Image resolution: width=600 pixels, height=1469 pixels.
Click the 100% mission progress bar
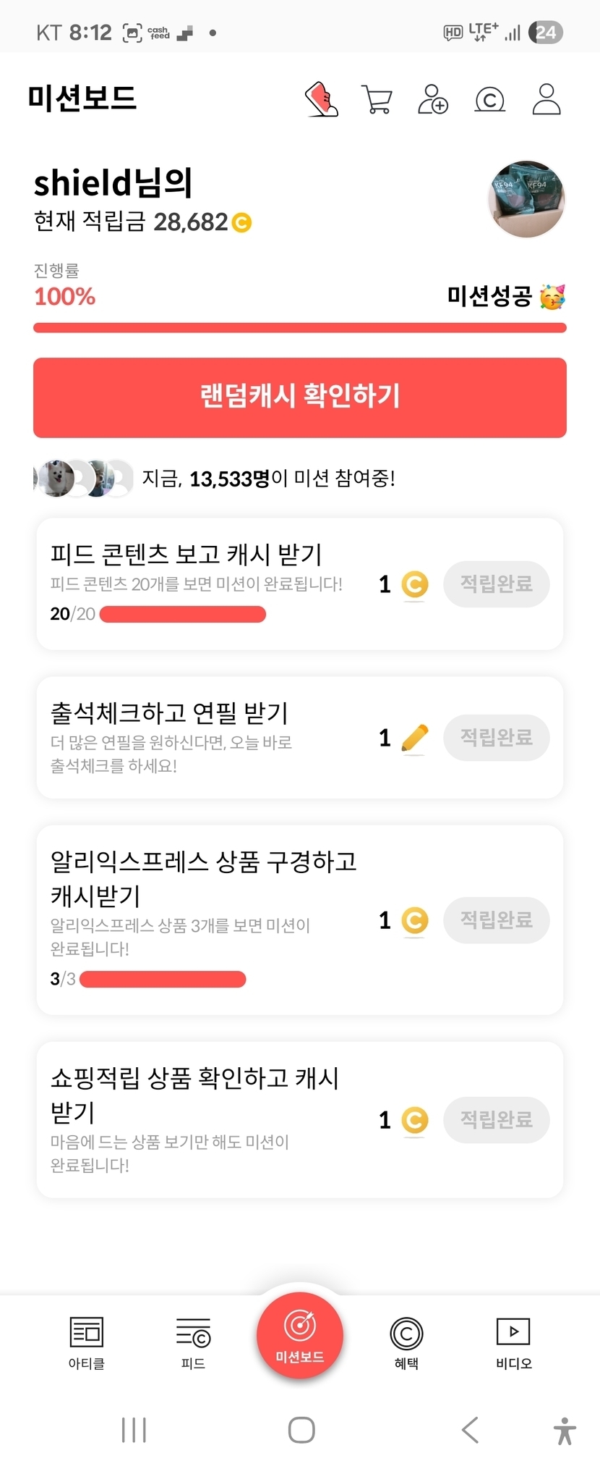300,328
